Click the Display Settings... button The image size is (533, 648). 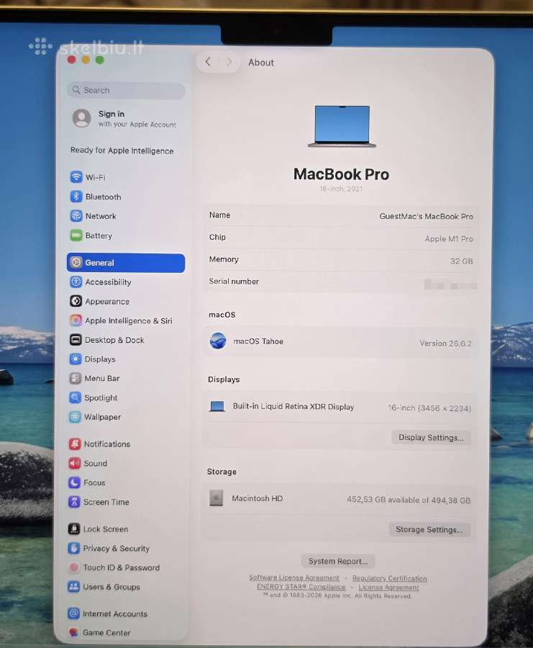(431, 437)
